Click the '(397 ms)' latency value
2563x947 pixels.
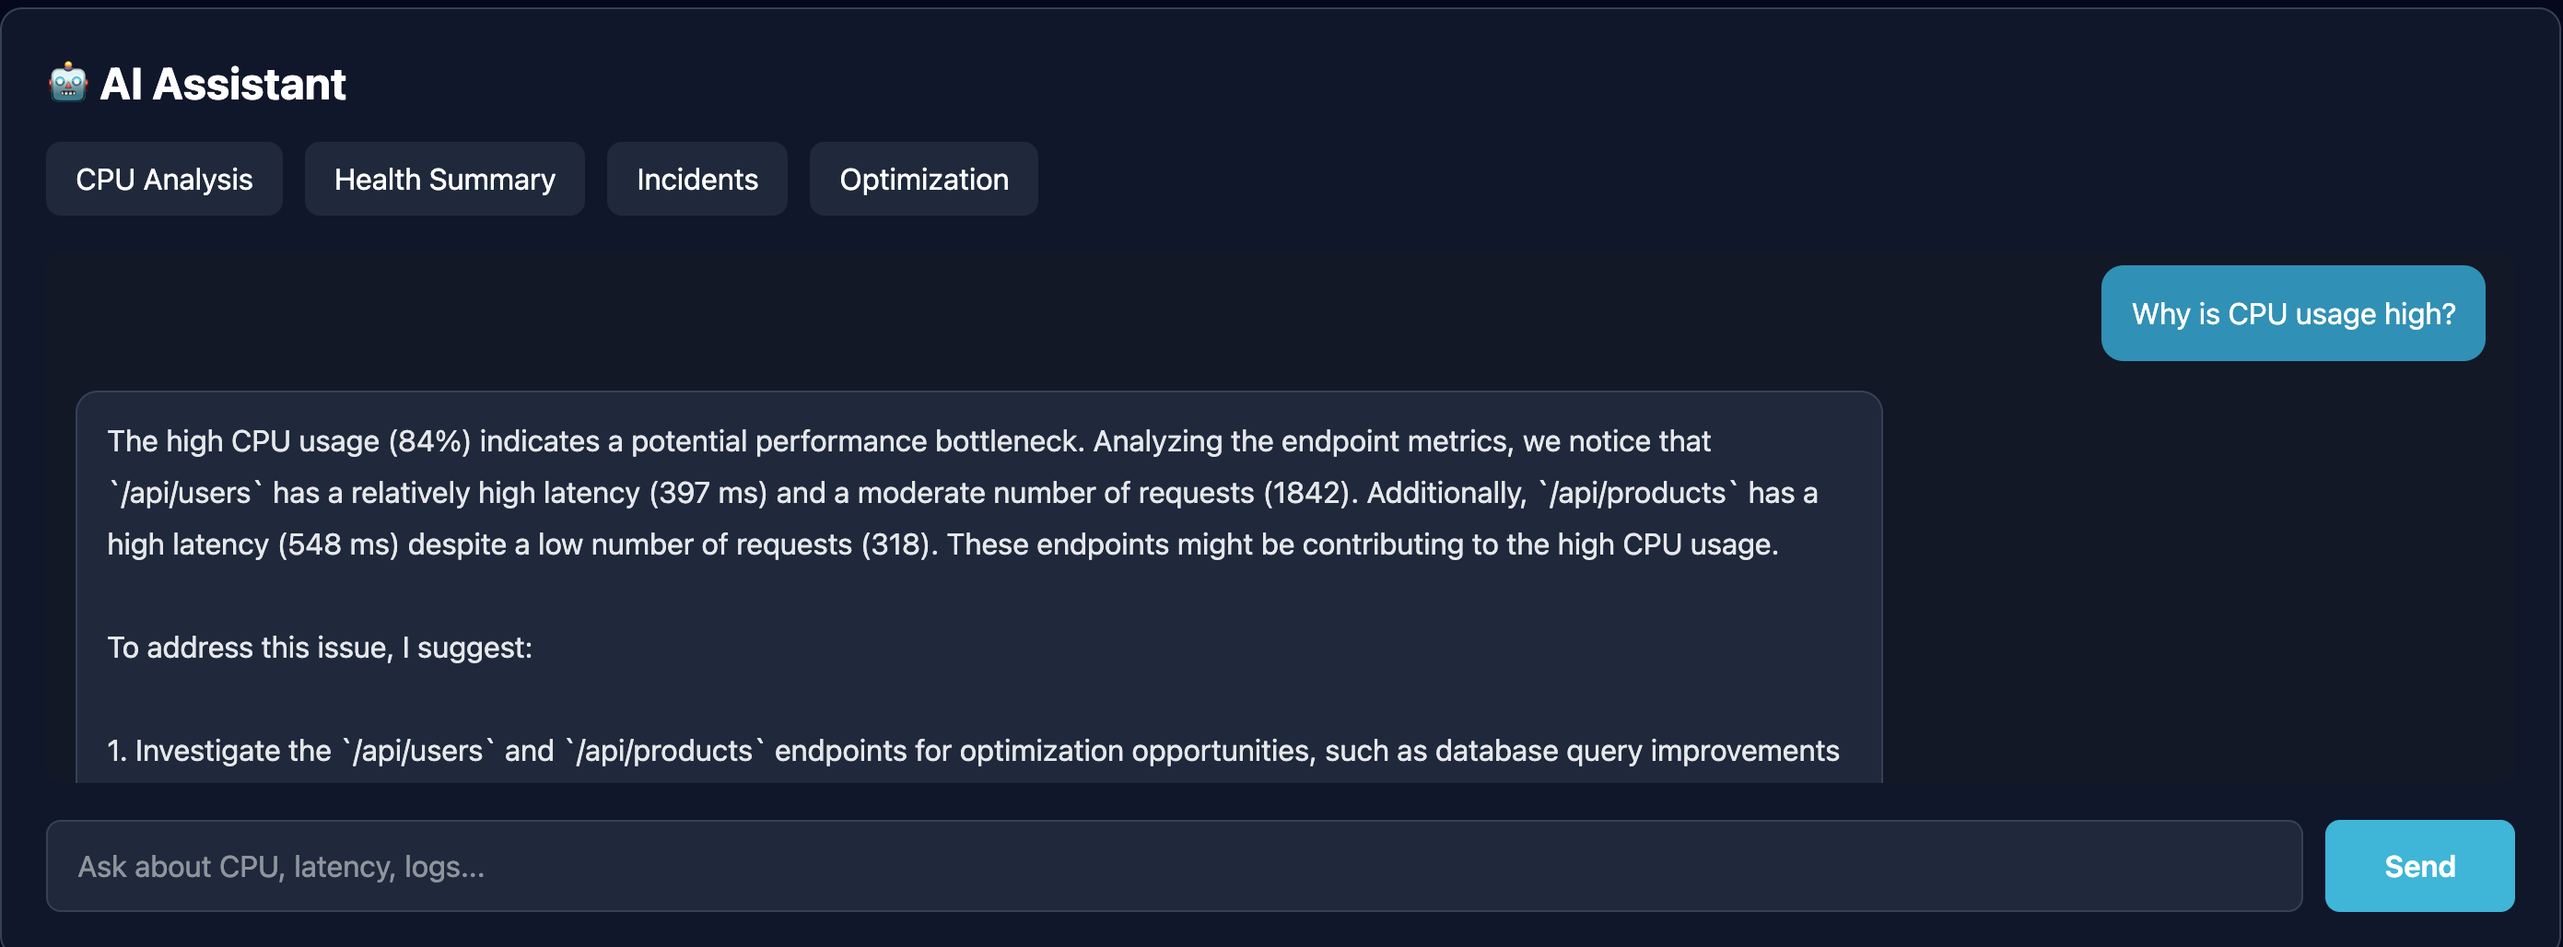tap(708, 494)
